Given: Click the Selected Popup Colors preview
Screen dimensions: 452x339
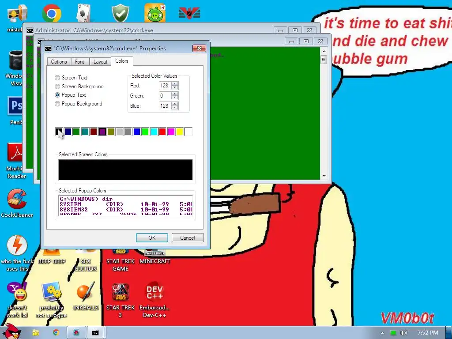Looking at the screenshot, I should 125,206.
